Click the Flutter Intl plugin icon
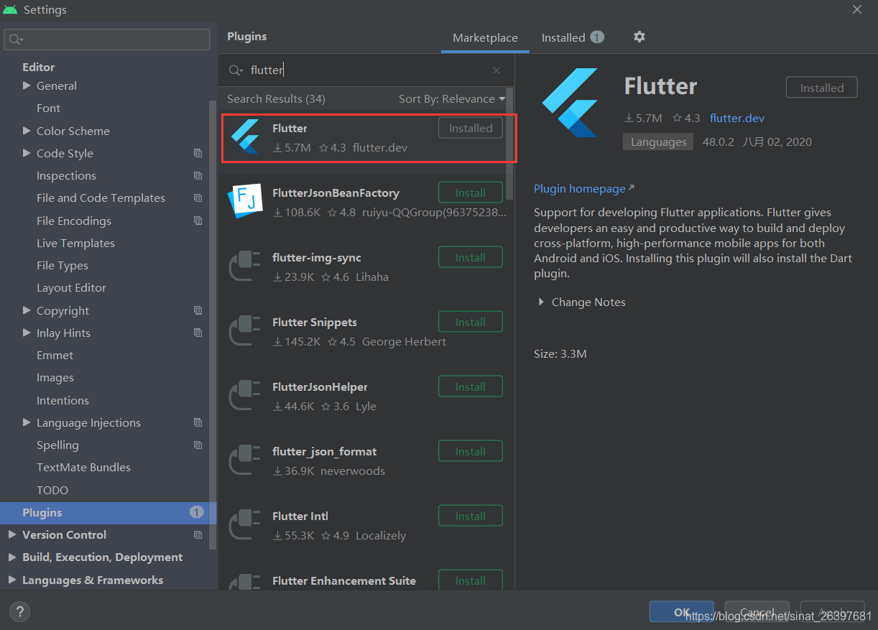The image size is (878, 630). [x=244, y=525]
